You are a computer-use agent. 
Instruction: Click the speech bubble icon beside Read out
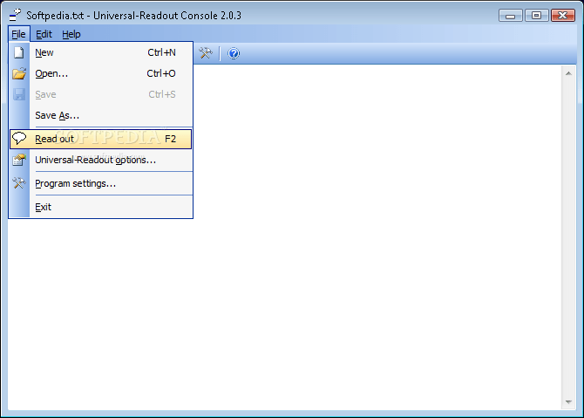[19, 139]
